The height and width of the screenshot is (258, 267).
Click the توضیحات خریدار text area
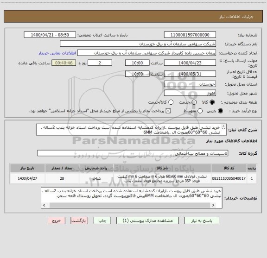pos(132,198)
